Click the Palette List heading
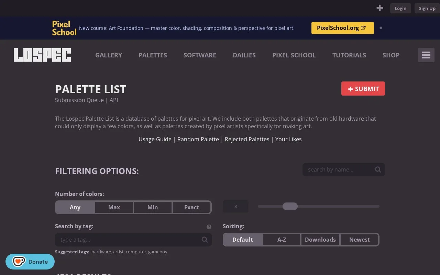 tap(91, 89)
